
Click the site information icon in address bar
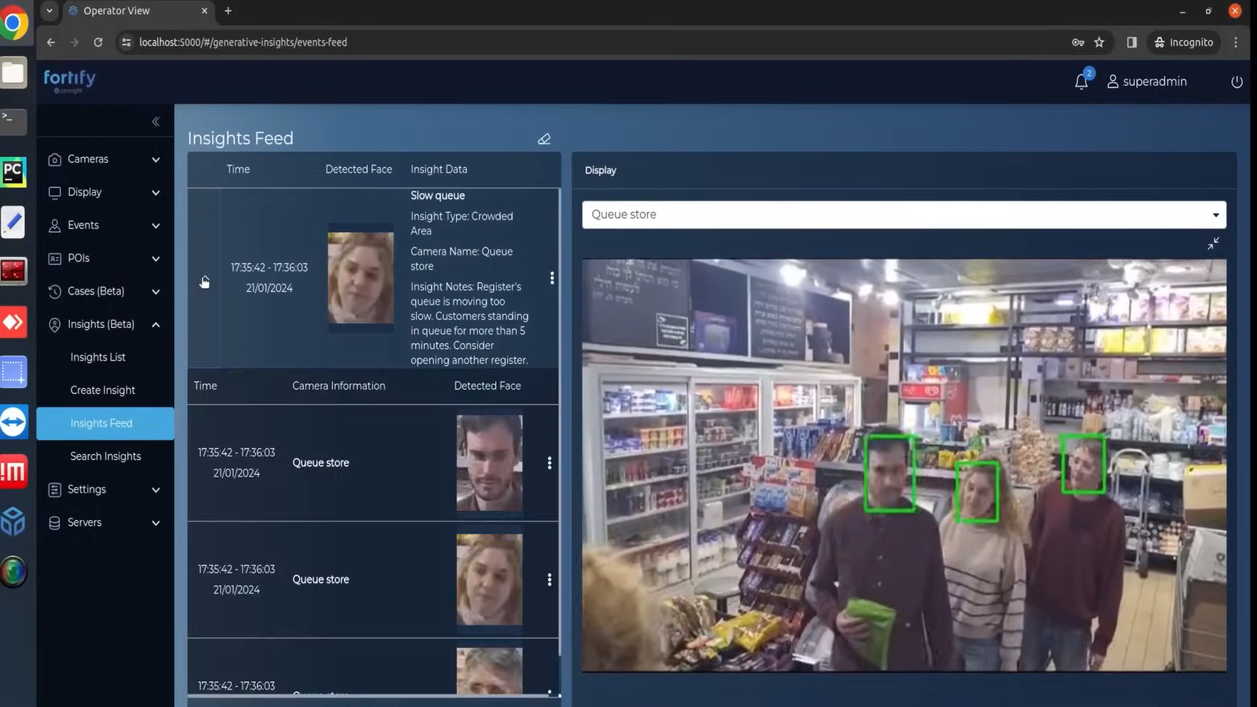(x=126, y=43)
